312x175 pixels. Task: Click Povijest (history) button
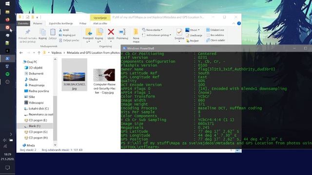192,41
